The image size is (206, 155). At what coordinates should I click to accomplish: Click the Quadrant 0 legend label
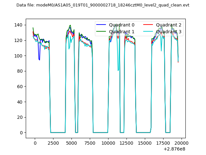122,25
